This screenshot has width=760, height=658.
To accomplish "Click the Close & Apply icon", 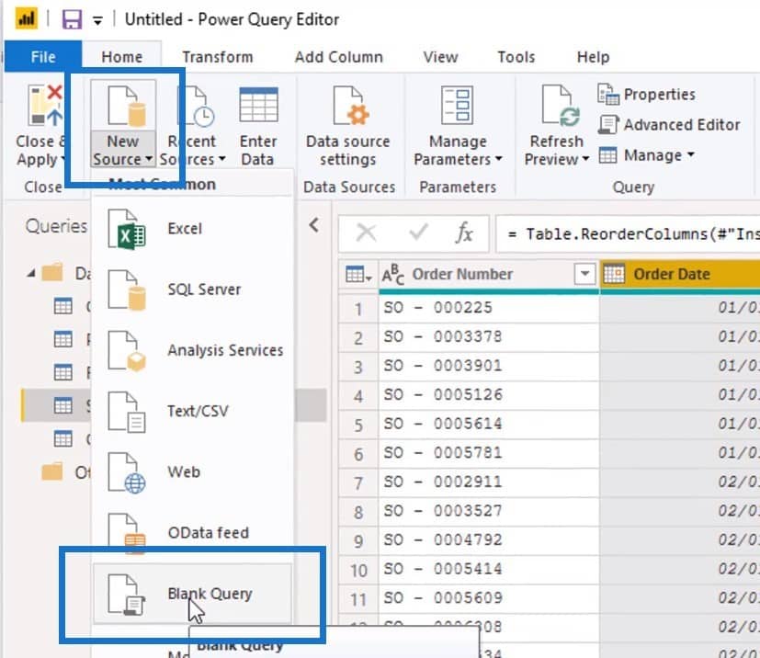I will (x=46, y=106).
